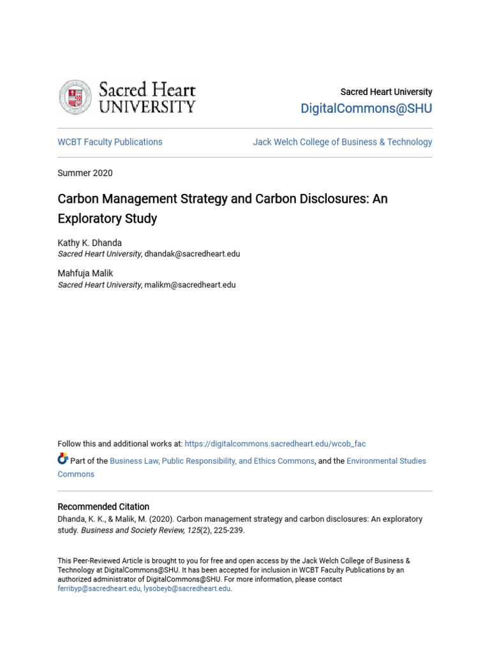Click the 'This Peer-Reviewed Article' notice paragraph
The height and width of the screenshot is (653, 490).
pos(234,575)
